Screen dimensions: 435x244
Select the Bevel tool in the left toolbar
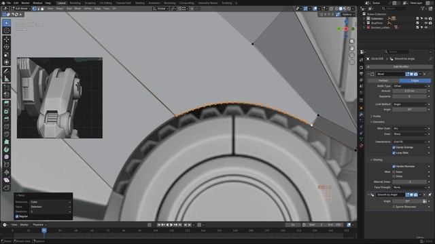click(6, 119)
